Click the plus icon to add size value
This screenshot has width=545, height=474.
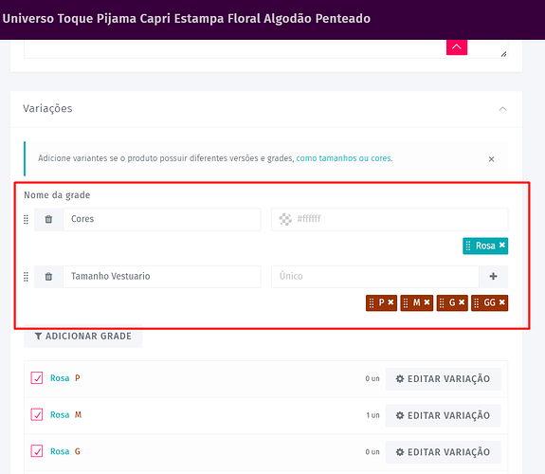point(493,277)
